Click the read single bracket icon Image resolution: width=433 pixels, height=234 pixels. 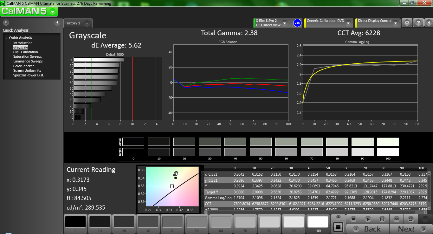382,219
